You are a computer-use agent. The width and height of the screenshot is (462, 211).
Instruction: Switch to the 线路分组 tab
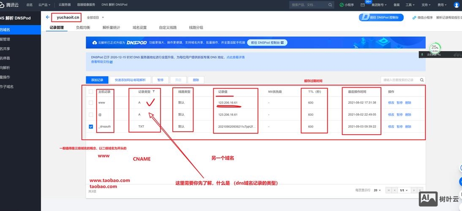pos(196,27)
